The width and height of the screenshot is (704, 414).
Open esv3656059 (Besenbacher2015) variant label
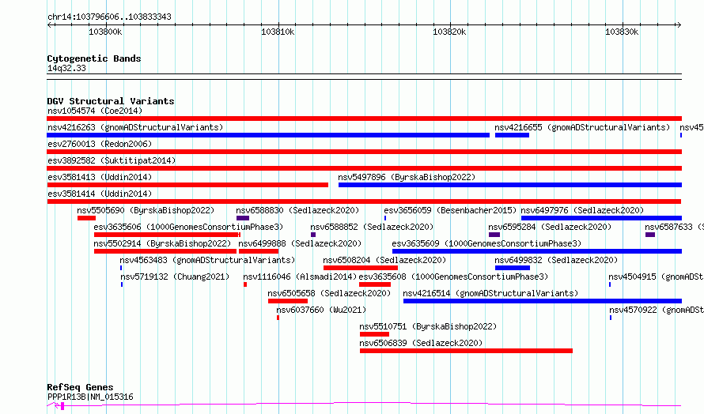pos(450,210)
